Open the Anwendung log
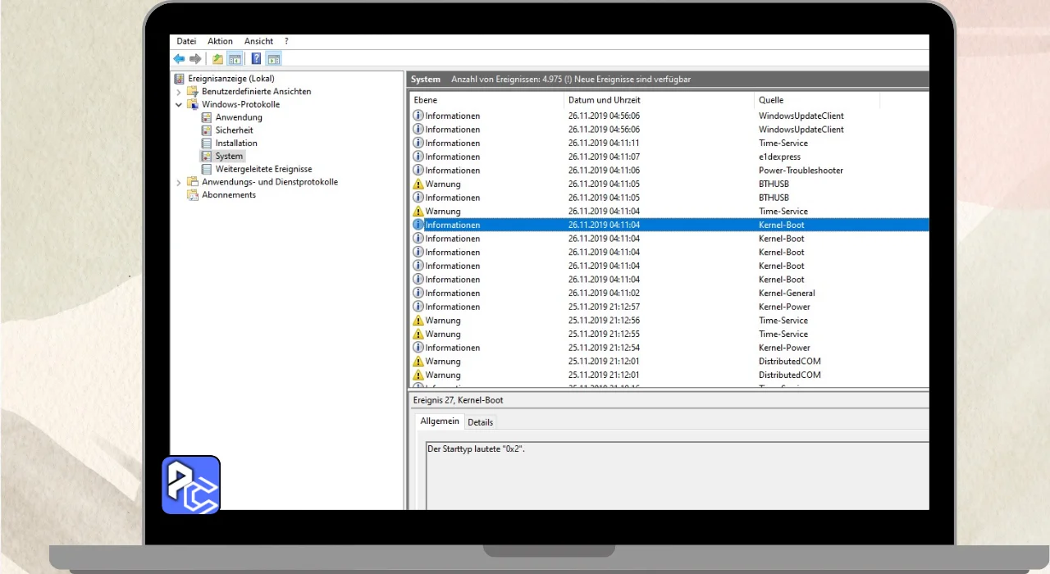This screenshot has height=574, width=1050. (x=239, y=117)
